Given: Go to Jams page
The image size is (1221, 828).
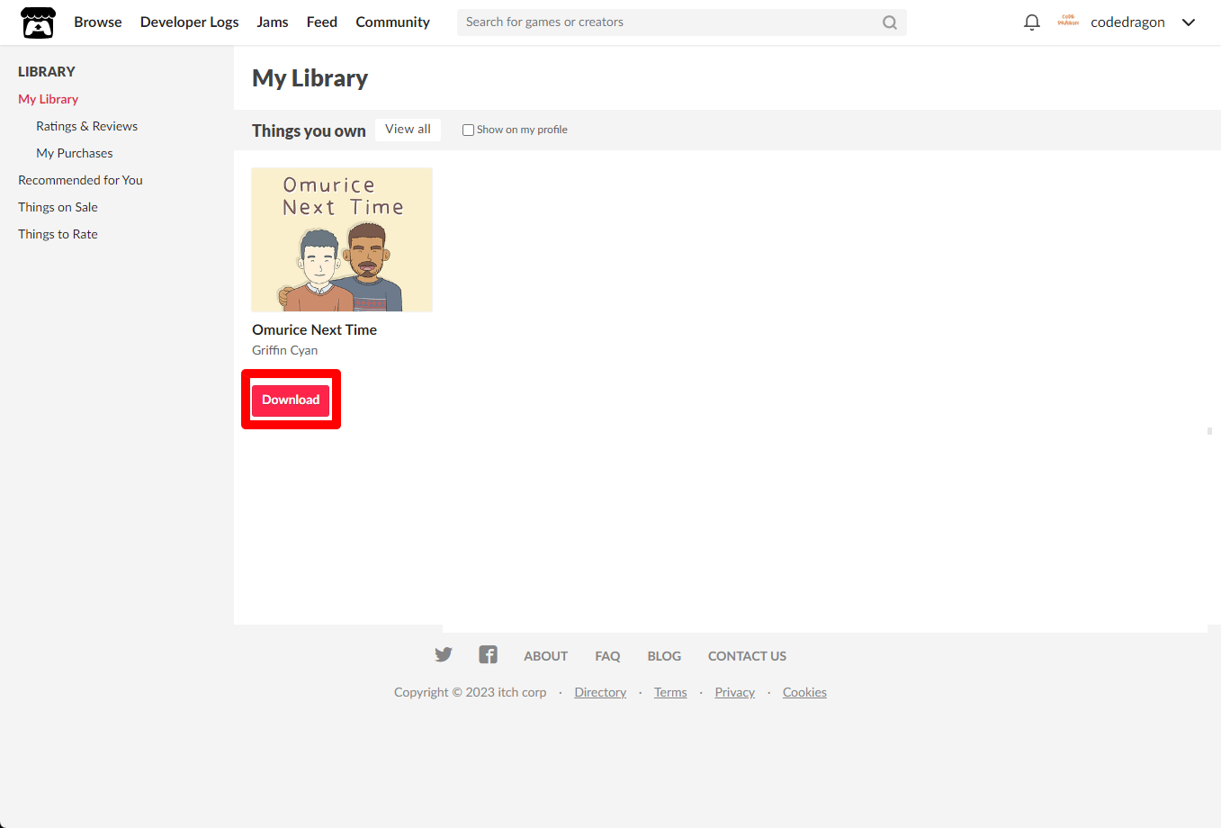Looking at the screenshot, I should pyautogui.click(x=273, y=22).
